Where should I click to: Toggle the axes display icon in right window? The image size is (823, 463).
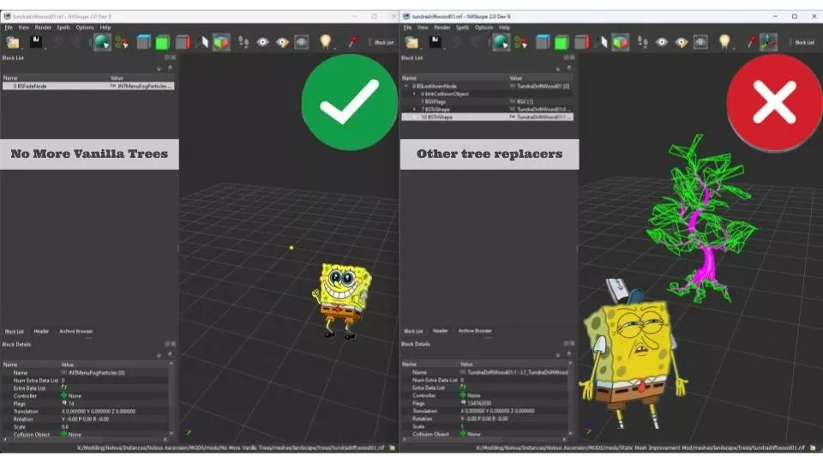(768, 42)
